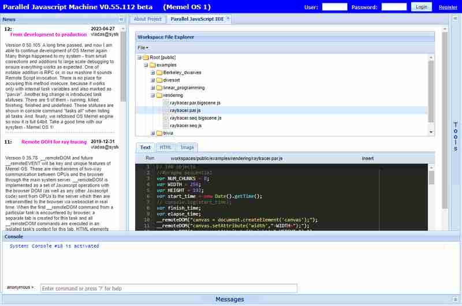Collapse the Tools side panel arrow
462x306 pixels.
coord(455,18)
